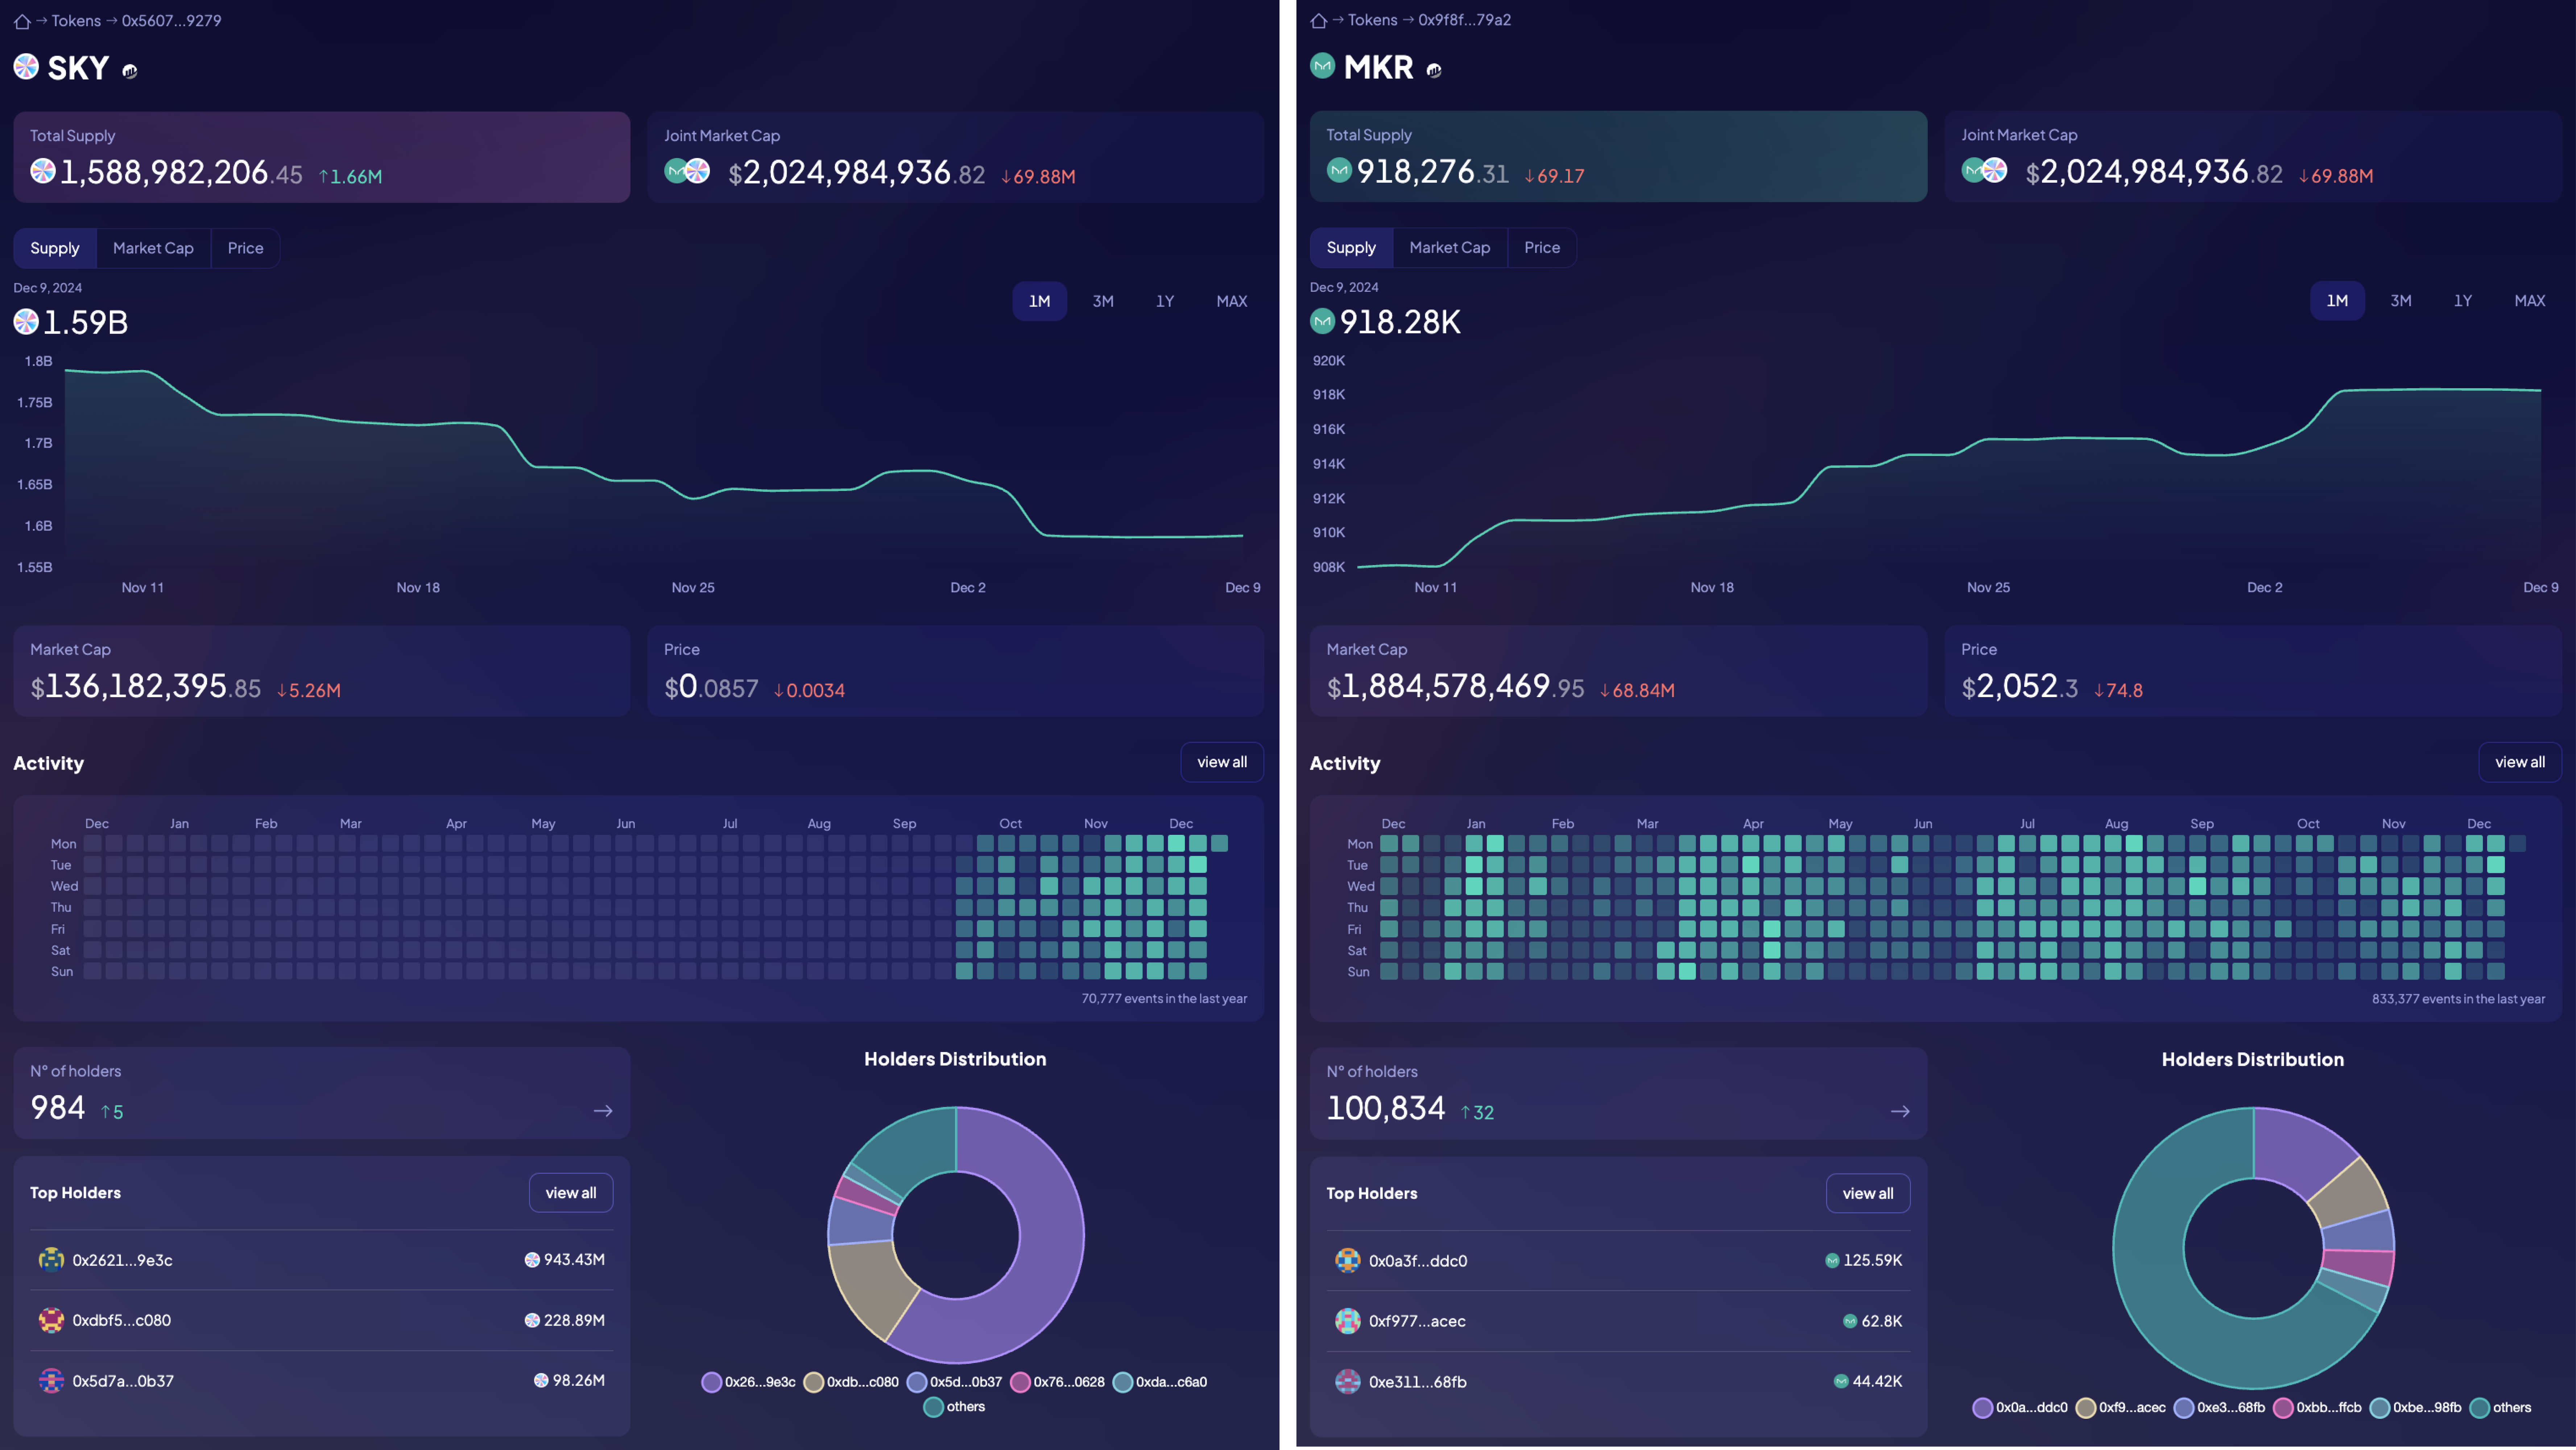Click avatar icon of holder 0x2621...9e3c
The image size is (2576, 1450).
pos(51,1260)
